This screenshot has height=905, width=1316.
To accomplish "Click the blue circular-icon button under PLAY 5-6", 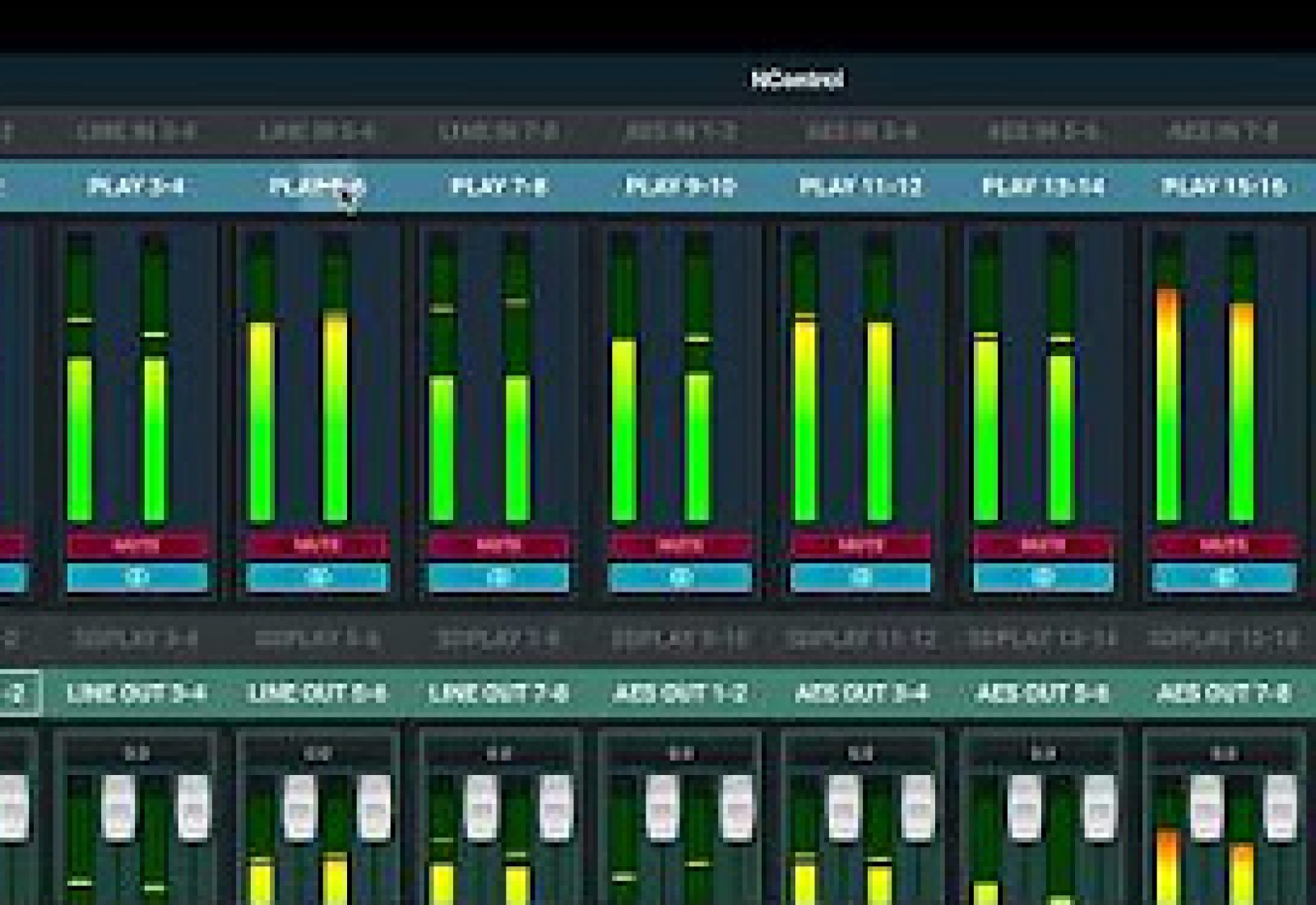I will tap(317, 578).
